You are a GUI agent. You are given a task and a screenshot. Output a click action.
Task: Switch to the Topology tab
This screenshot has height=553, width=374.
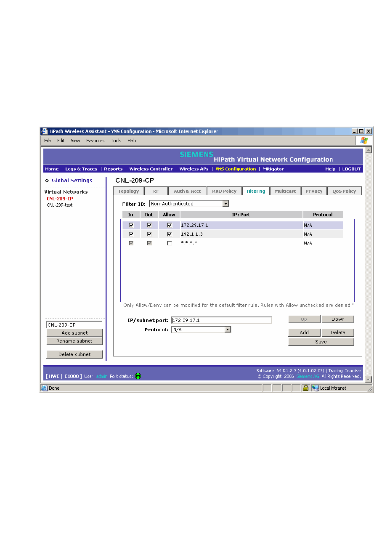(x=128, y=191)
